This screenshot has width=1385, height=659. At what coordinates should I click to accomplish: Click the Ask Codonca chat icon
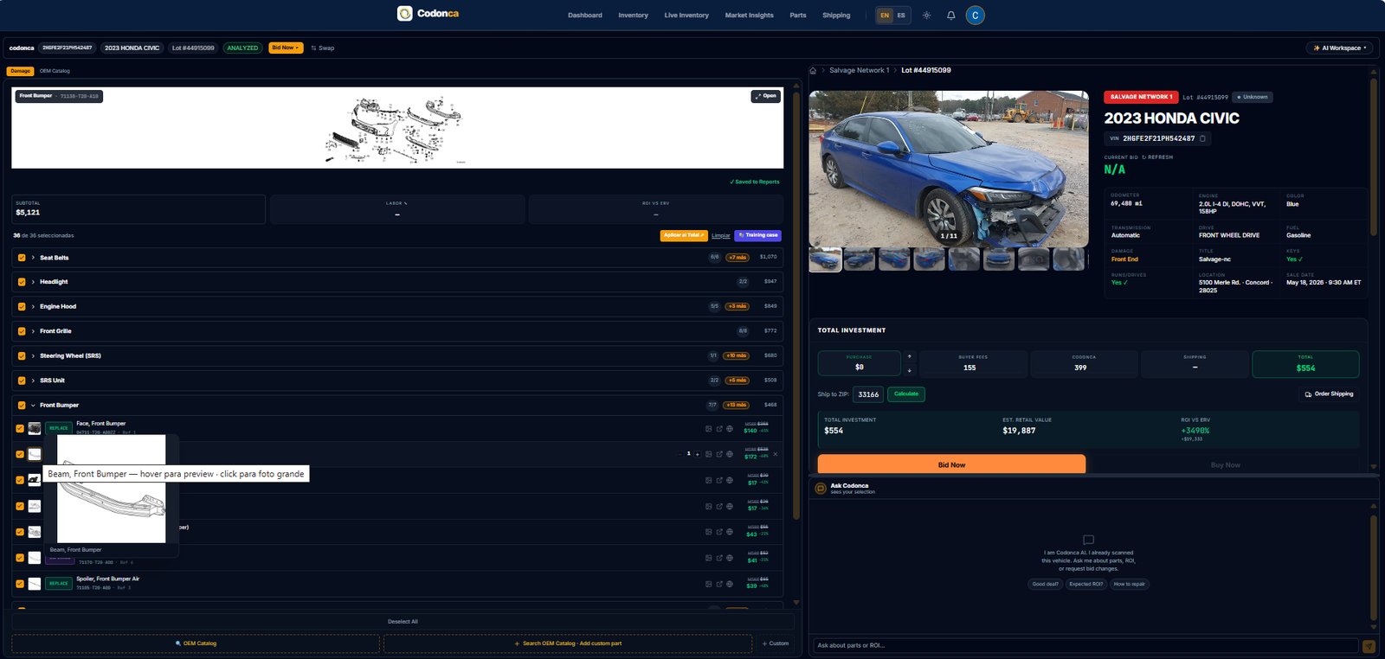pos(821,489)
